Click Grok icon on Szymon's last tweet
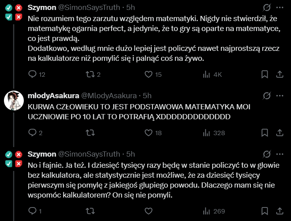The height and width of the screenshot is (221, 291). point(267,154)
